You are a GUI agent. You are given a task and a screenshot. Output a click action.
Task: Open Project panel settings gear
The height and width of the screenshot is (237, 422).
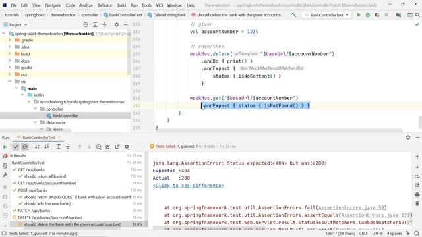[116, 25]
